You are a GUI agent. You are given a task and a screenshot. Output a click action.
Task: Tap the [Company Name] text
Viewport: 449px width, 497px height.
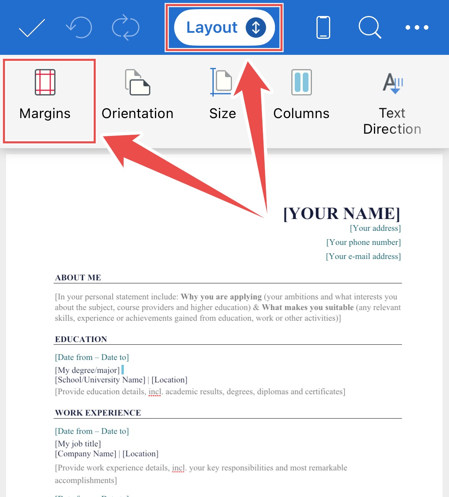click(x=86, y=454)
